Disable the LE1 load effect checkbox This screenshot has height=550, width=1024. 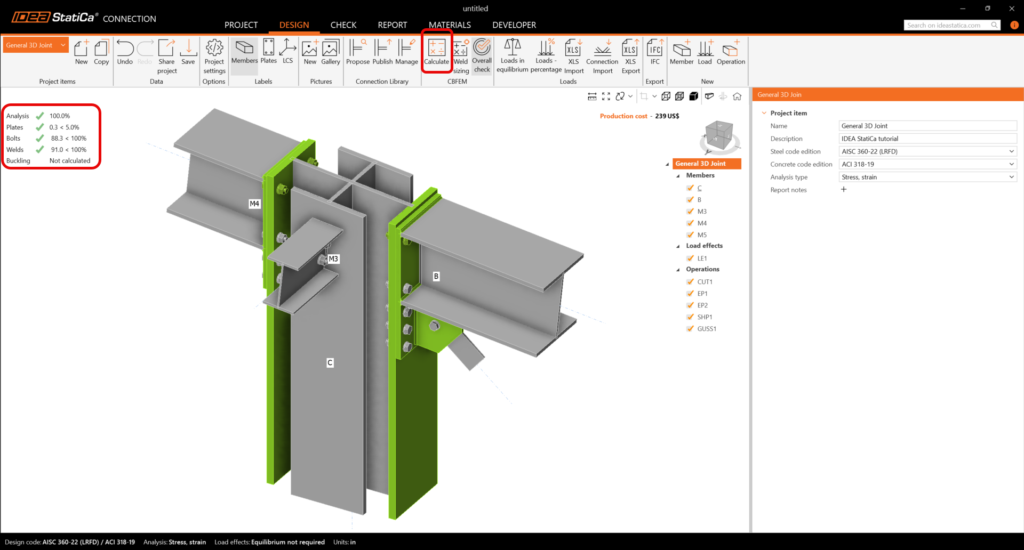tap(691, 258)
